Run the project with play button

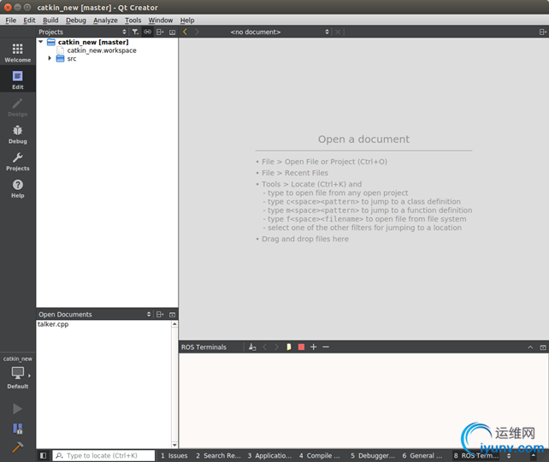click(x=17, y=409)
